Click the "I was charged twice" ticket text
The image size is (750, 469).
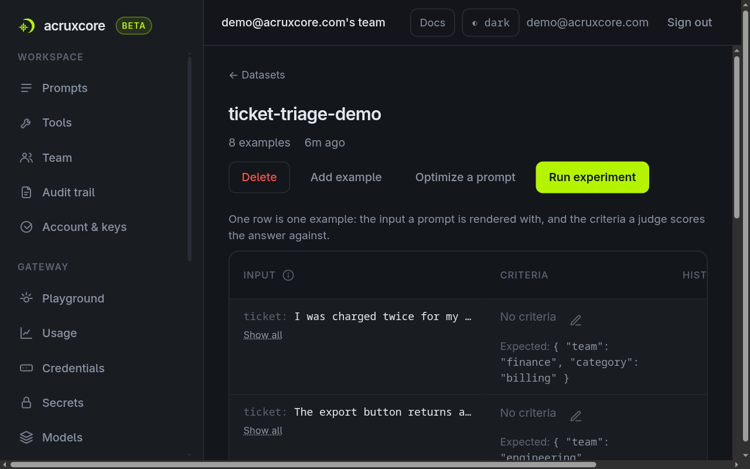(x=383, y=317)
